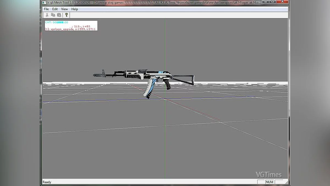Open the Edit menu
The height and width of the screenshot is (186, 330).
(x=55, y=9)
